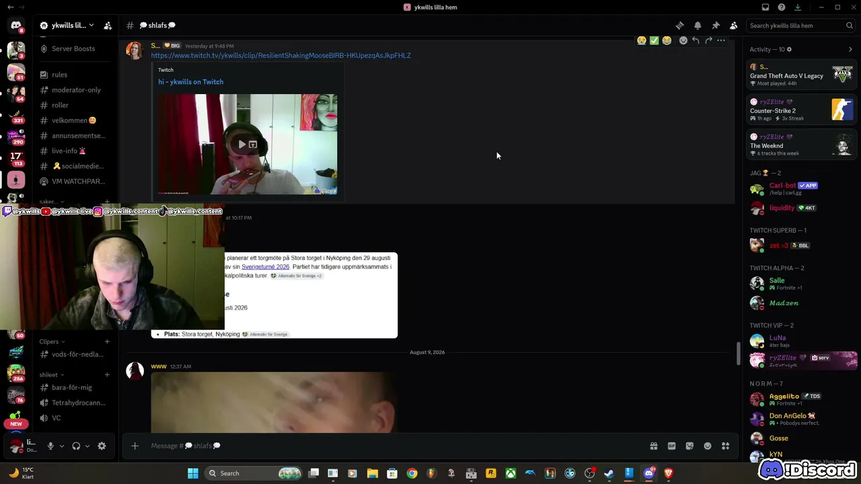Open the Apps launcher icon in message bar
Screen dimensions: 861x484
(725, 446)
